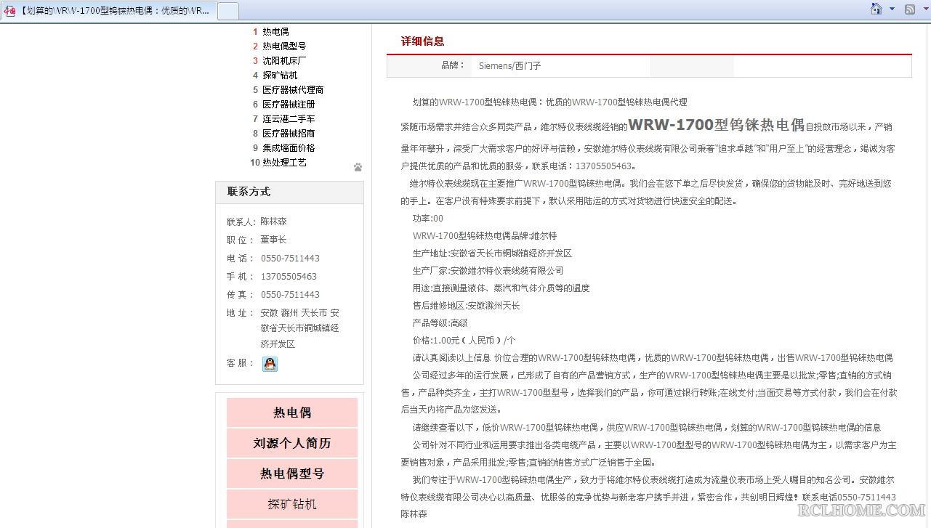Image resolution: width=931 pixels, height=528 pixels.
Task: Select the brand value Siemens/西门子
Action: pos(509,66)
